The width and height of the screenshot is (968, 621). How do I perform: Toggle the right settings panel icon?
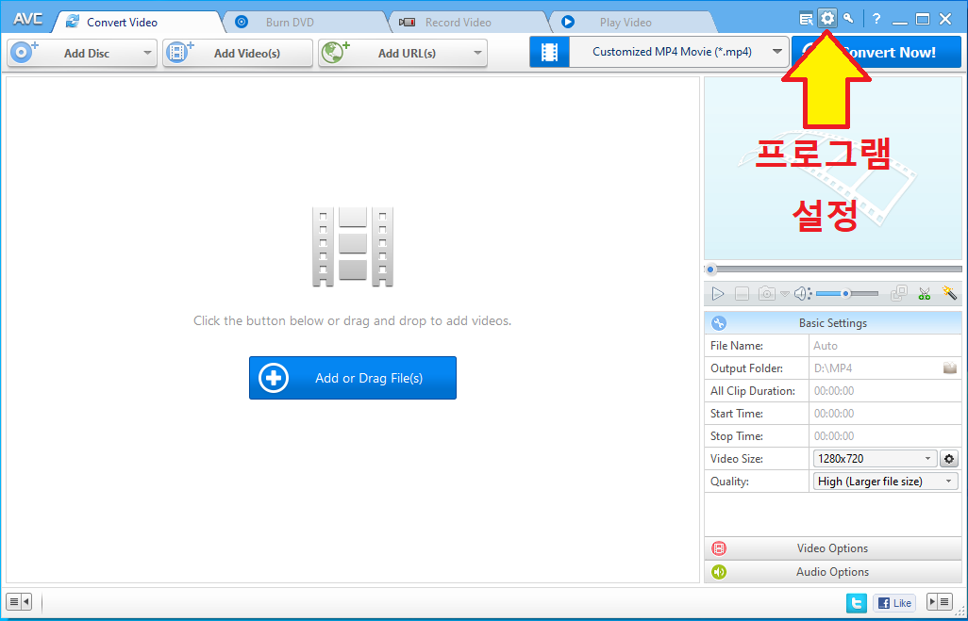click(940, 601)
